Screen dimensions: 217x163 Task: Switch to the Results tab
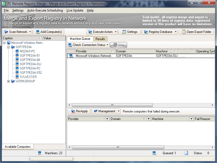pyautogui.click(x=100, y=39)
